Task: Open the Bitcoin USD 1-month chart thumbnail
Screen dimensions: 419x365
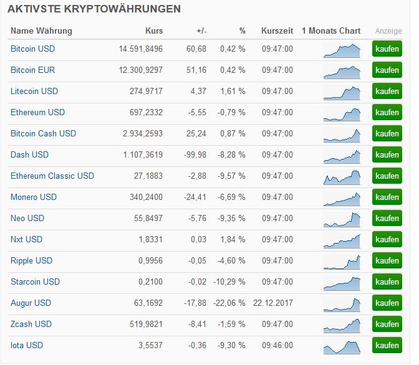Action: coord(342,50)
